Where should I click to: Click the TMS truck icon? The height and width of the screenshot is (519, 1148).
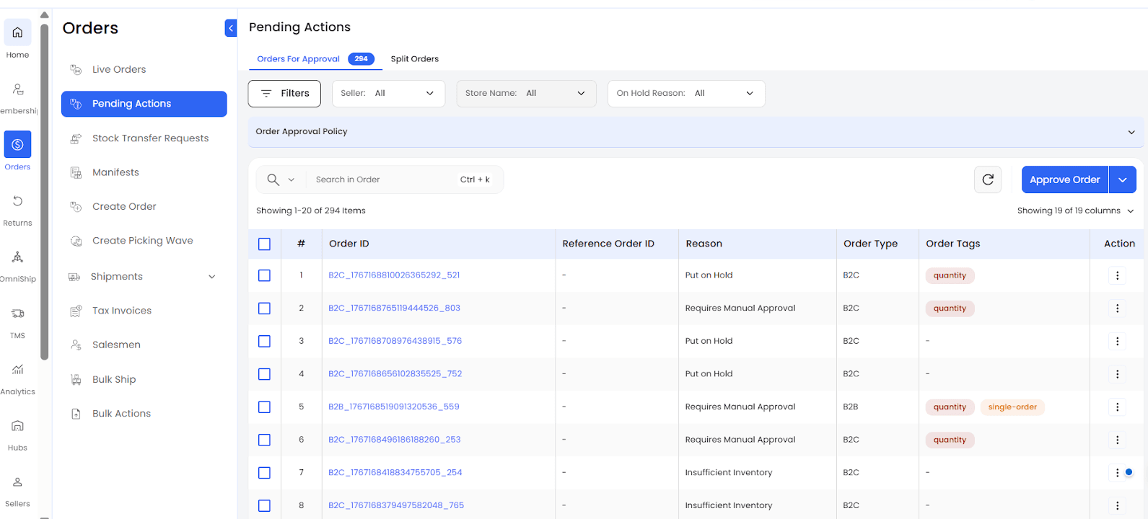[17, 314]
